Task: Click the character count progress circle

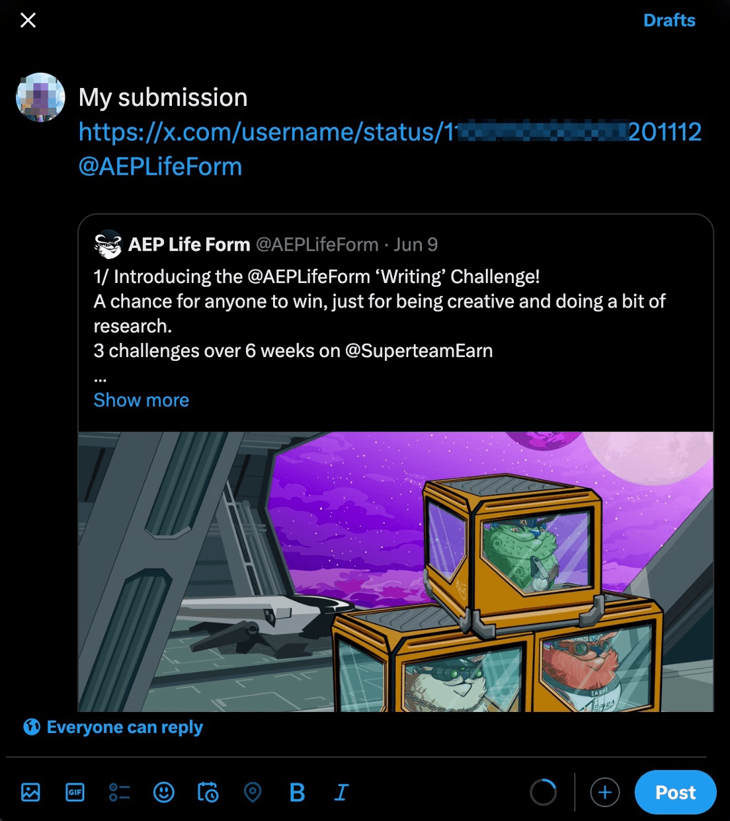Action: point(543,792)
